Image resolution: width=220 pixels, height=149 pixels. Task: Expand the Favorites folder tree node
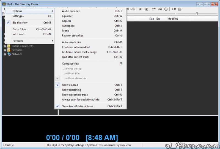pos(5,50)
